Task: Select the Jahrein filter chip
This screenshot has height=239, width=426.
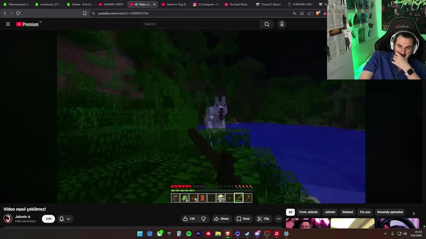Action: click(x=330, y=212)
